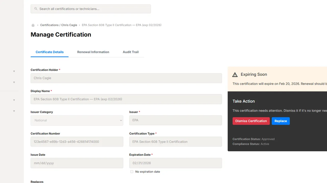Toggle the No expiration date checkbox
The width and height of the screenshot is (327, 183).
point(132,172)
